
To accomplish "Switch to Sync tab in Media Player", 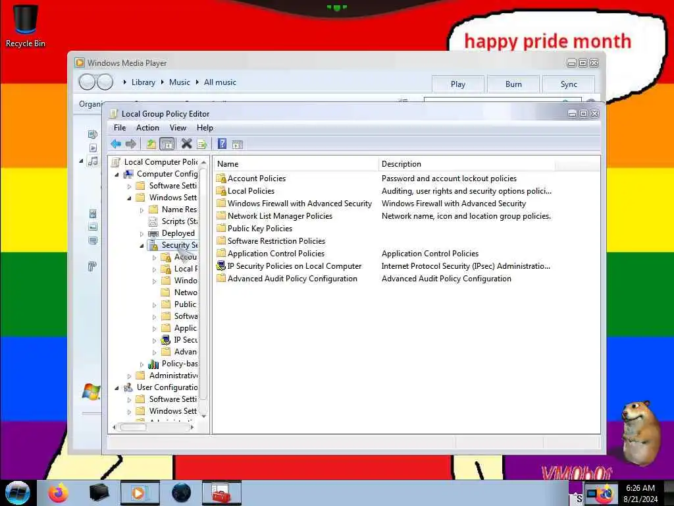I will 569,84.
